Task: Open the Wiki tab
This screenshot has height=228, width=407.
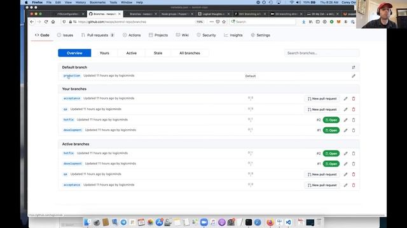Action: 183,35
